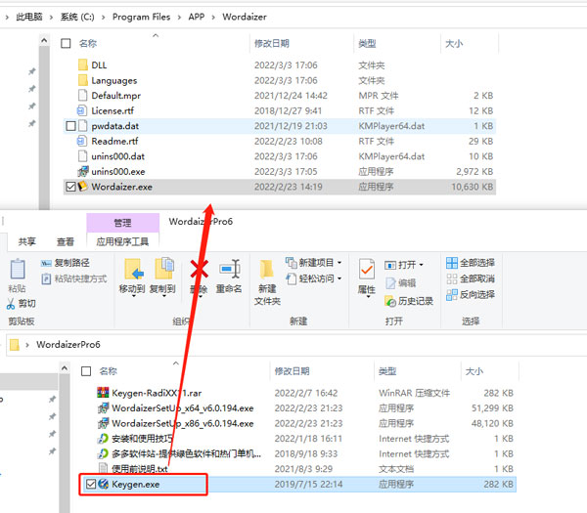This screenshot has height=513, width=587.
Task: Open the Copy to (复制到) dropdown arrow
Action: pos(164,296)
